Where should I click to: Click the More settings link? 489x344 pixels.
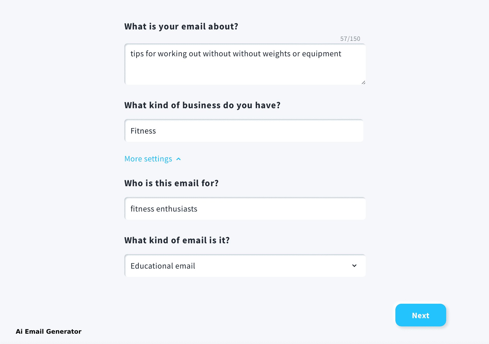tap(148, 159)
